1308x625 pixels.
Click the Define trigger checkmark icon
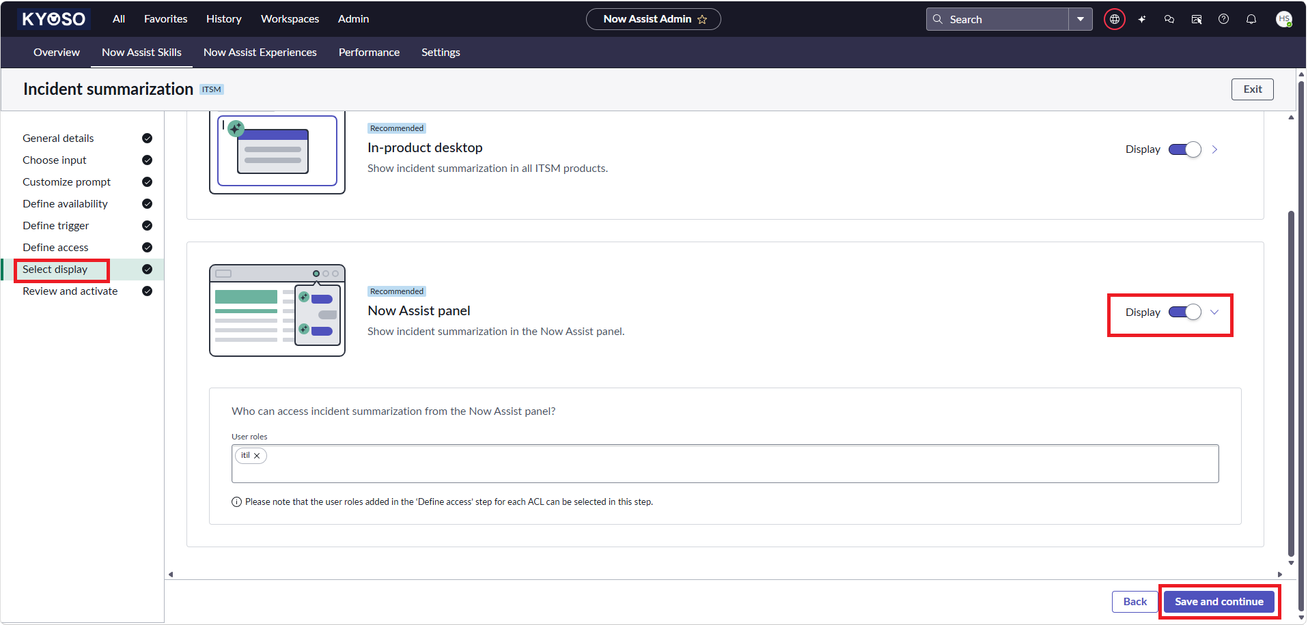(x=147, y=226)
